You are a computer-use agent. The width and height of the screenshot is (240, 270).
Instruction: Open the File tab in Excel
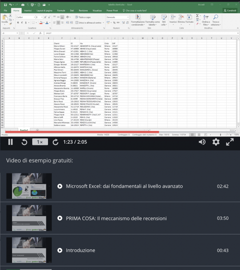pyautogui.click(x=5, y=10)
